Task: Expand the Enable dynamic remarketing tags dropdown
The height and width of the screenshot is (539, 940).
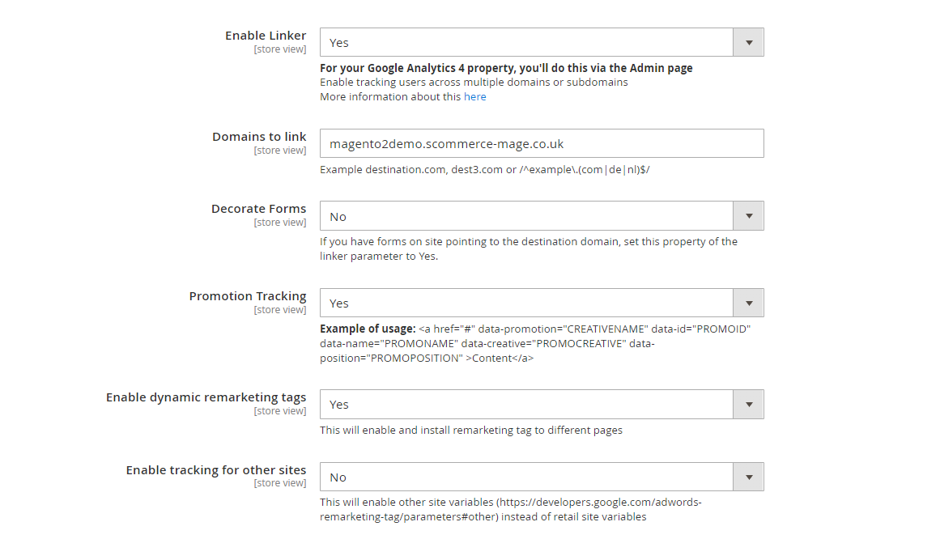Action: 542,405
